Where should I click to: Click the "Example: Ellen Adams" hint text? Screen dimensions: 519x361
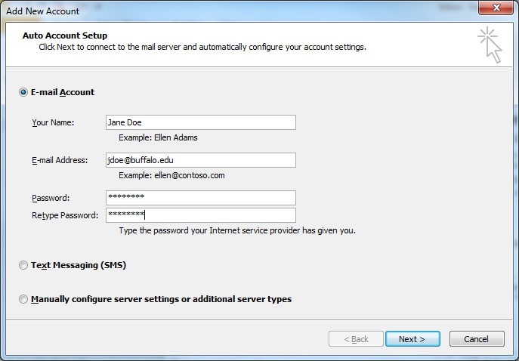pos(158,138)
